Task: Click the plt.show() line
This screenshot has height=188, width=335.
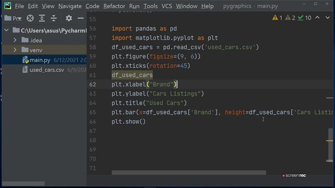Action: coord(129,122)
